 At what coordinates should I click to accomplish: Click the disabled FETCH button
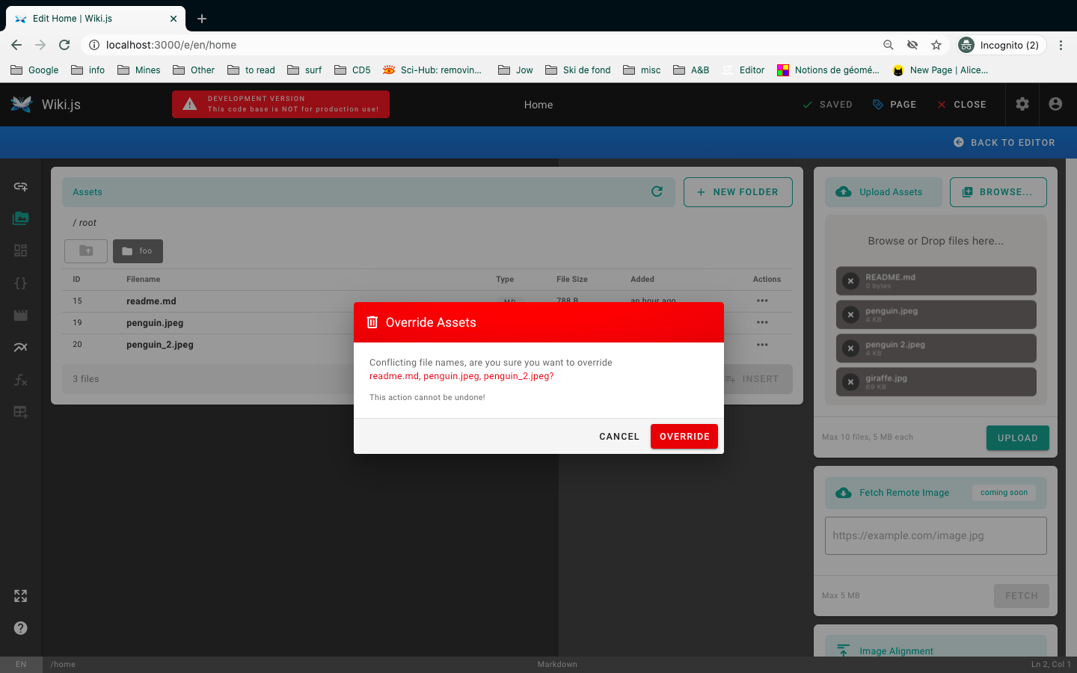(1022, 596)
